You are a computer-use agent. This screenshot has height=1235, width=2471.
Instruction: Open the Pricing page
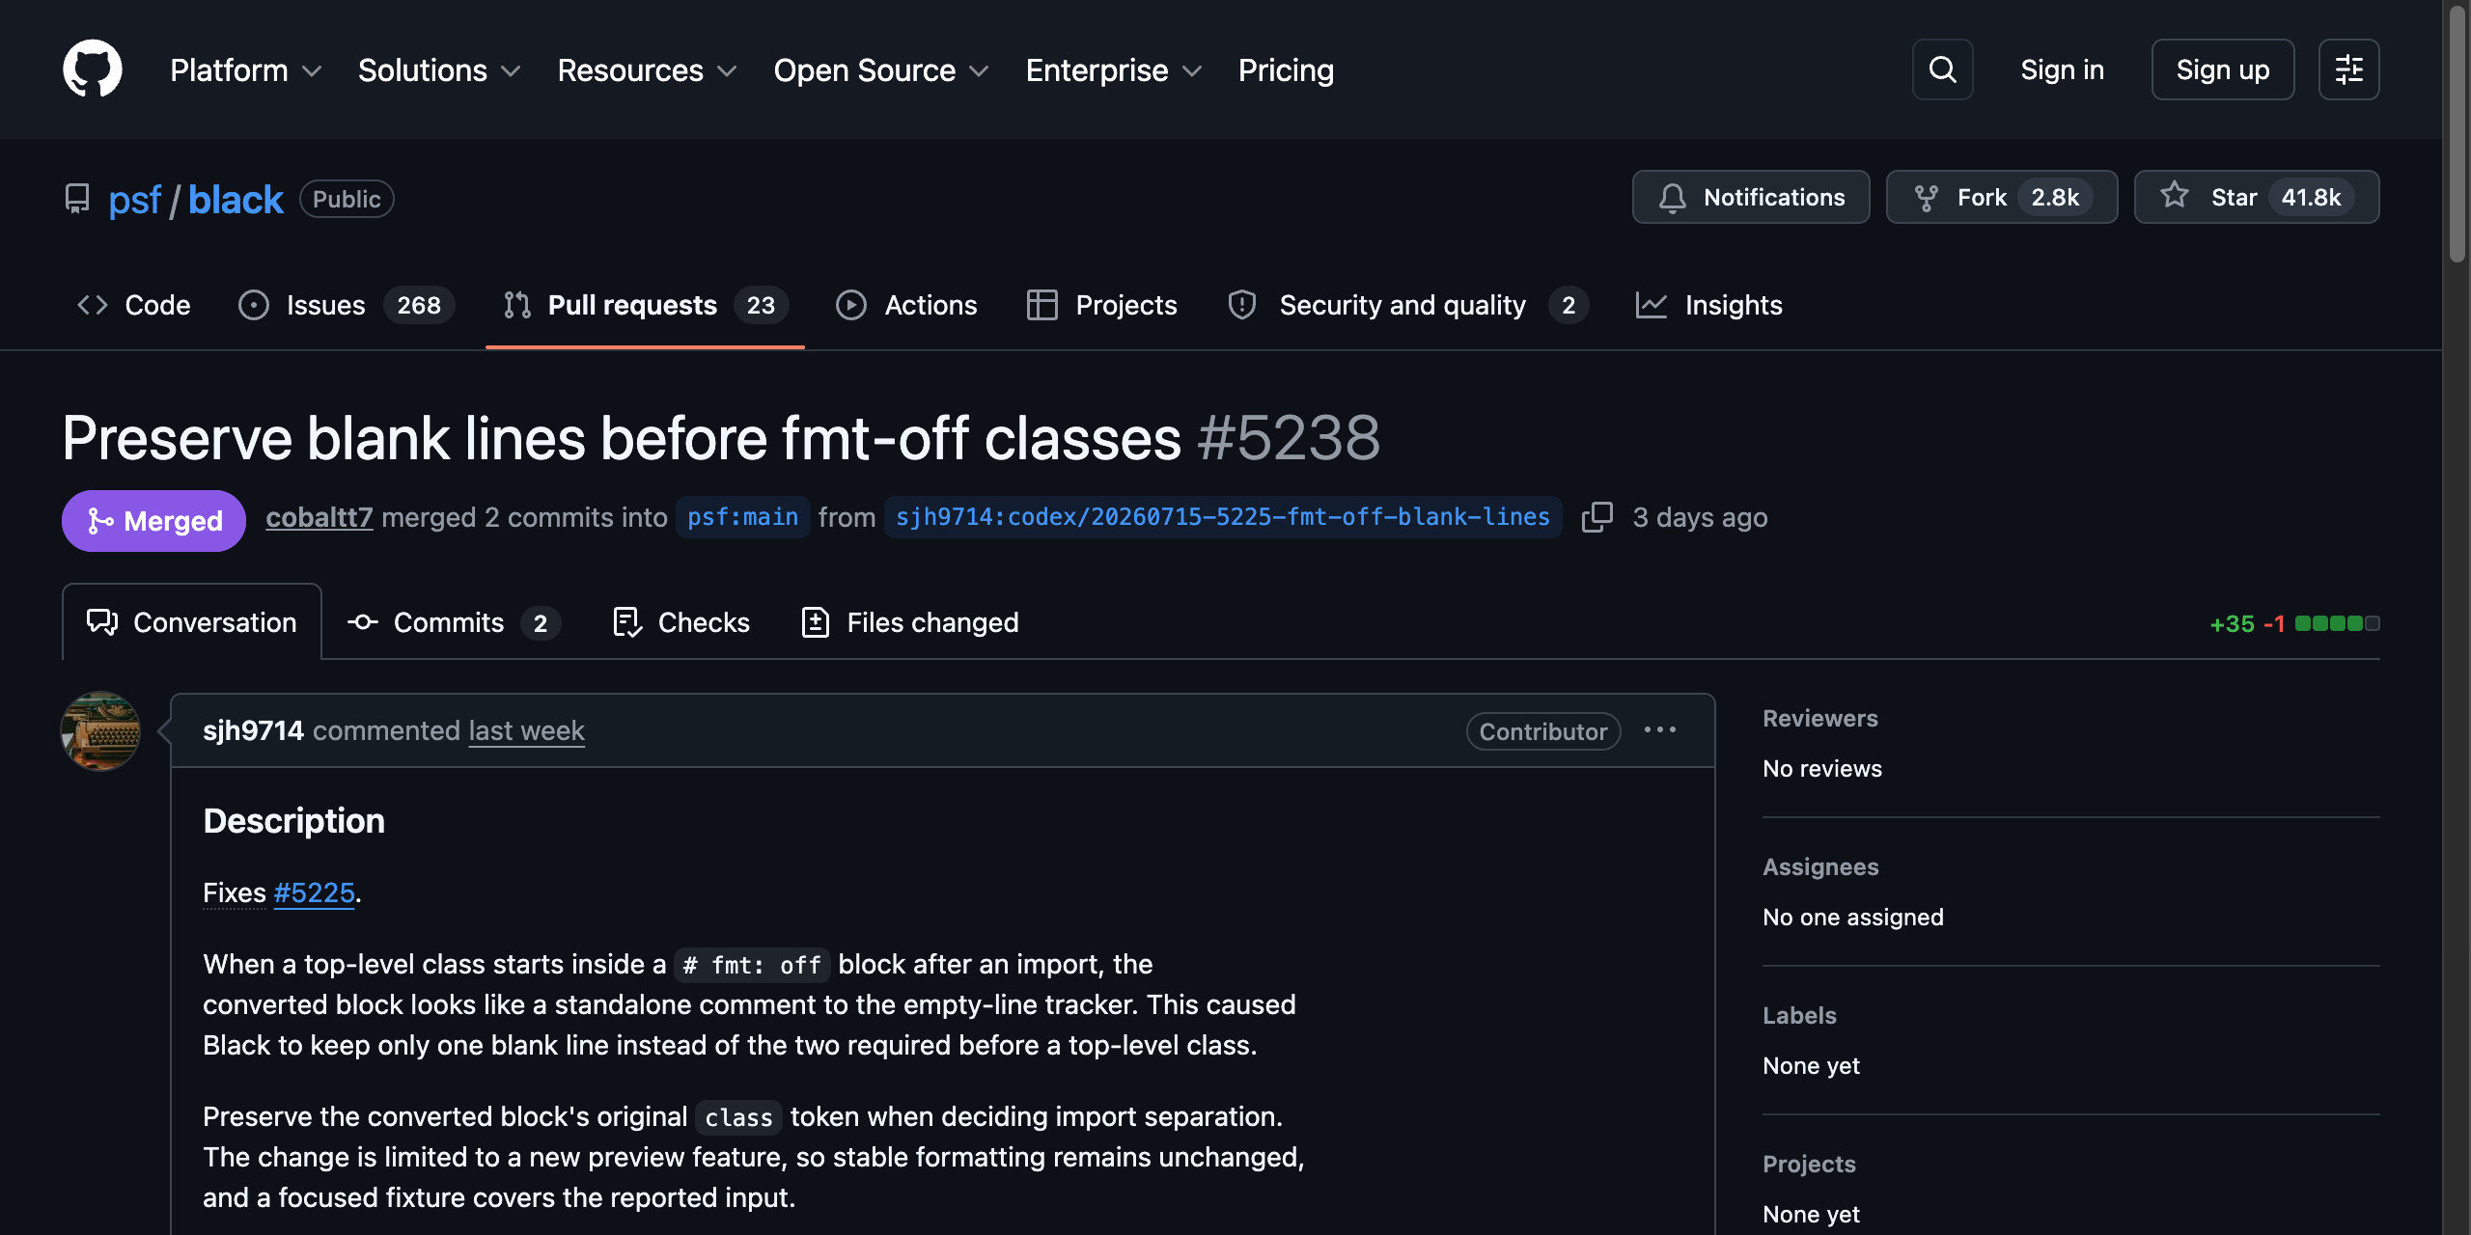(x=1286, y=70)
